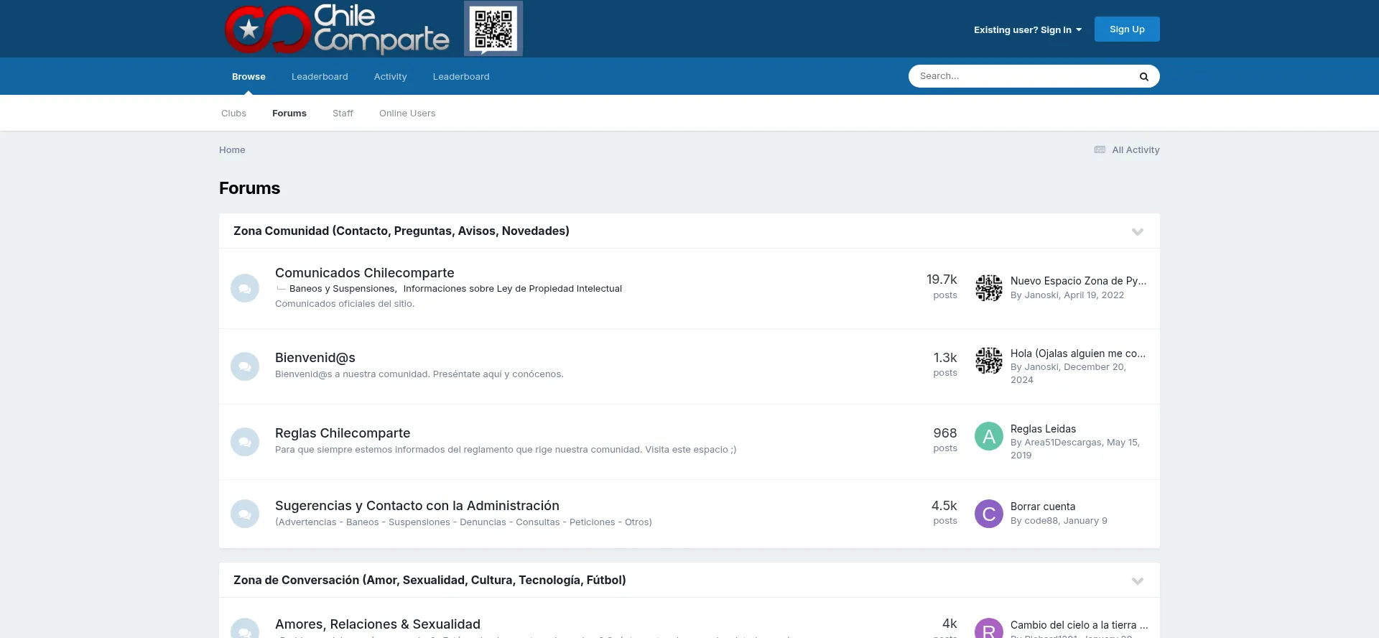1379x638 pixels.
Task: Open the All Activity link
Action: point(1136,150)
